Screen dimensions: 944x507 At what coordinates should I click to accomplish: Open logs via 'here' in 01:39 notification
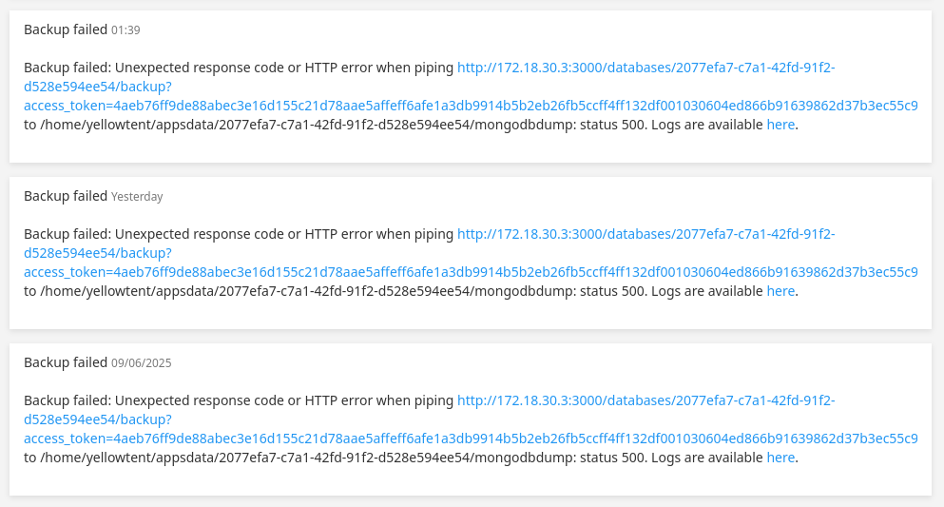tap(780, 125)
